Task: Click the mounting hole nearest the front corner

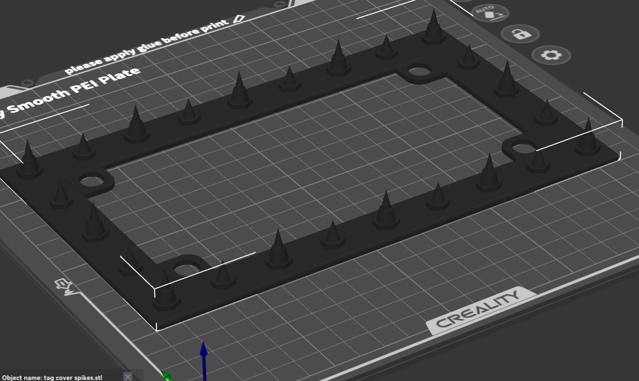Action: pos(185,270)
